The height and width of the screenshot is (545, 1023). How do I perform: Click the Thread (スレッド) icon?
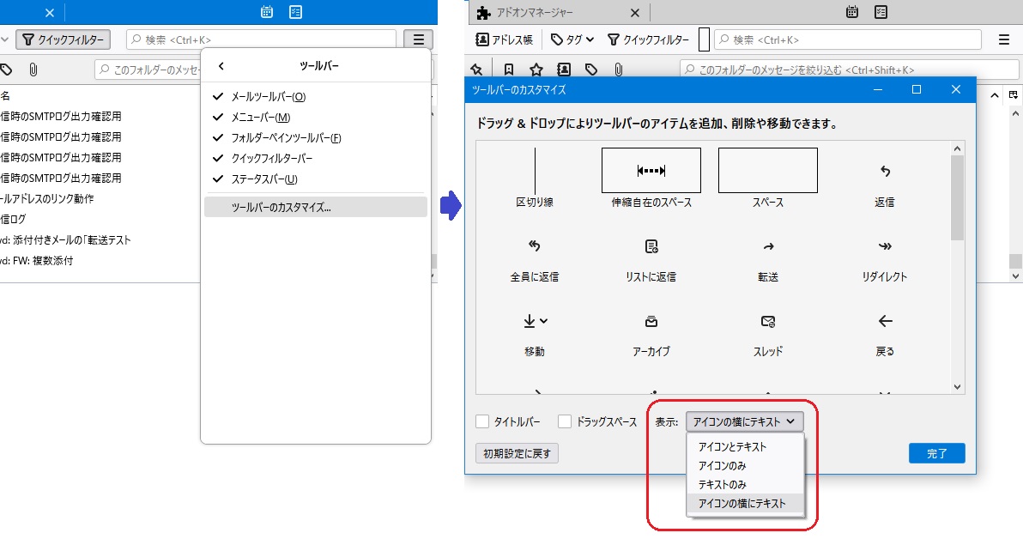click(768, 322)
